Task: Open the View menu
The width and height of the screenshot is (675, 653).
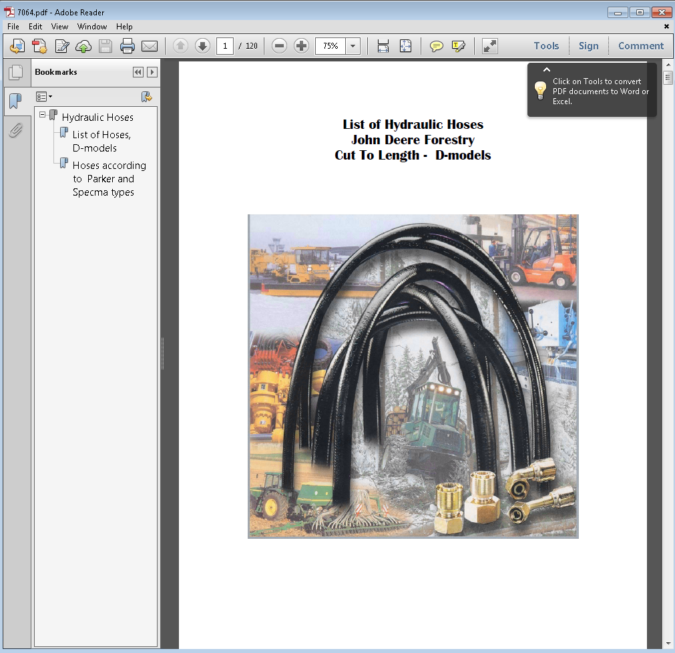Action: [59, 26]
